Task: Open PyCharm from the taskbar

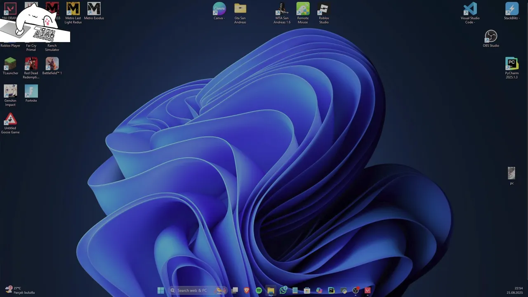Action: [x=331, y=290]
